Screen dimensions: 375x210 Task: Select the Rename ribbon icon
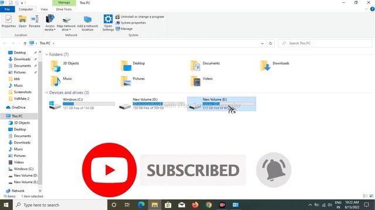tap(35, 21)
